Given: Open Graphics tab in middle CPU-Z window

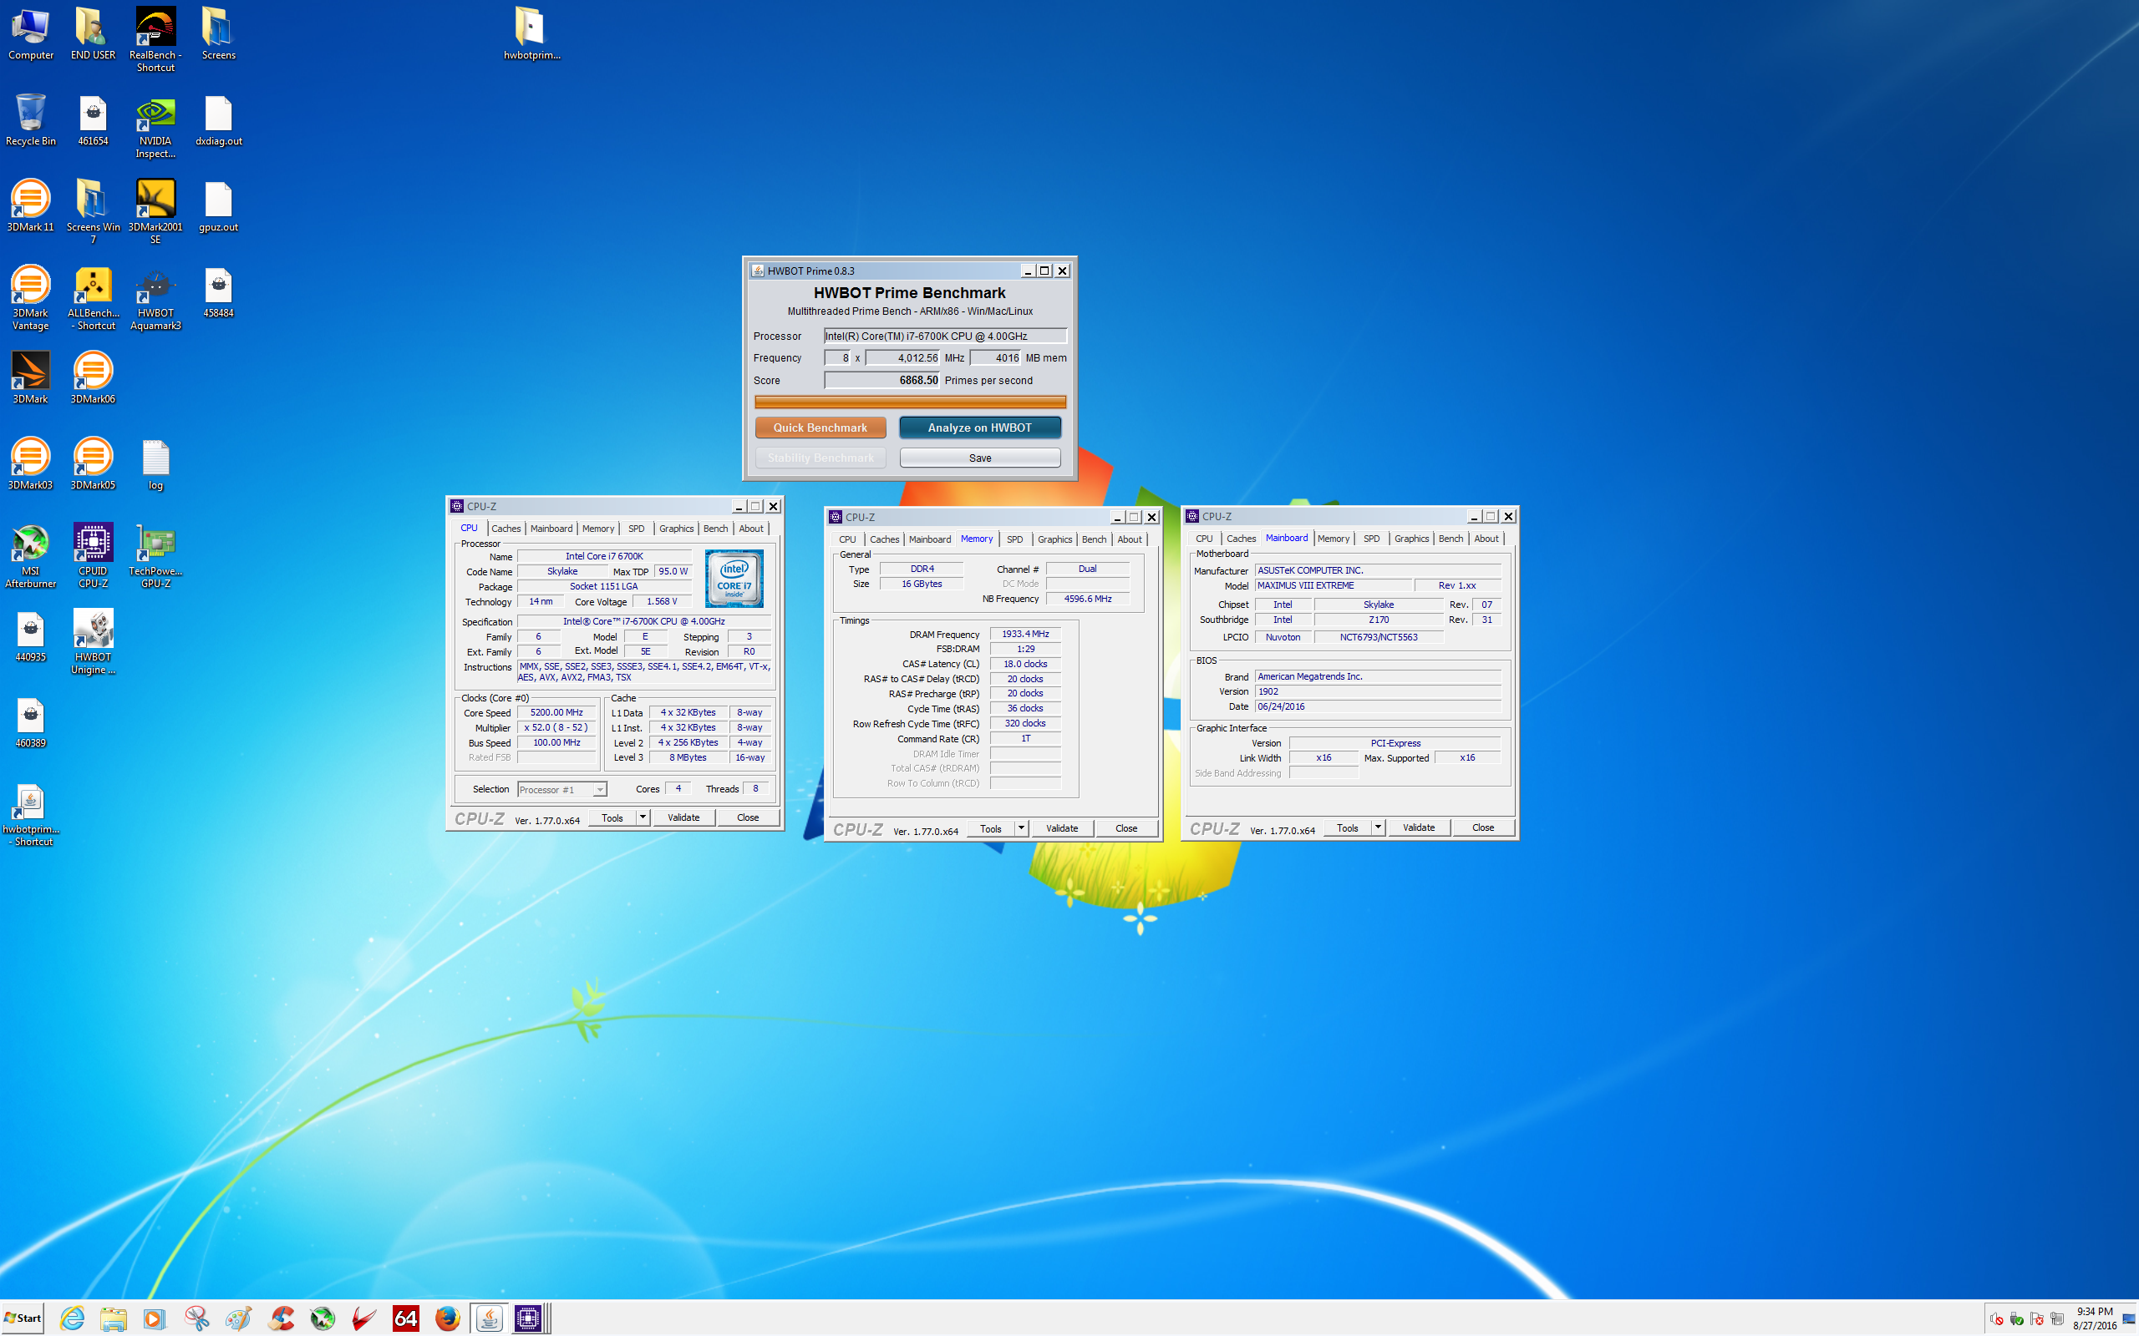Looking at the screenshot, I should (x=1054, y=539).
